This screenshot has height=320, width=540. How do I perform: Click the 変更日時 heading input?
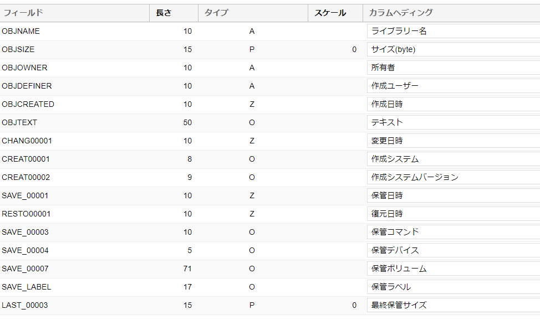tap(453, 141)
